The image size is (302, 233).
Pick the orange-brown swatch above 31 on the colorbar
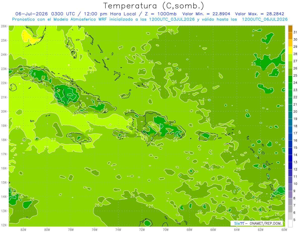click(290, 29)
